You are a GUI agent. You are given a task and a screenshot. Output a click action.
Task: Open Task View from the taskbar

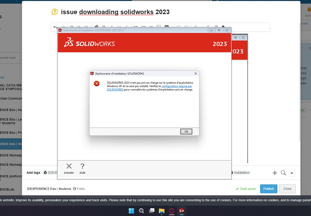click(x=152, y=211)
